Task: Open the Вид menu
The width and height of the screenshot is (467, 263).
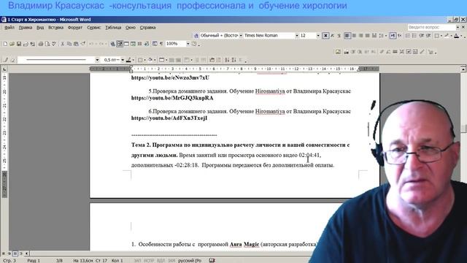Action: coord(40,28)
